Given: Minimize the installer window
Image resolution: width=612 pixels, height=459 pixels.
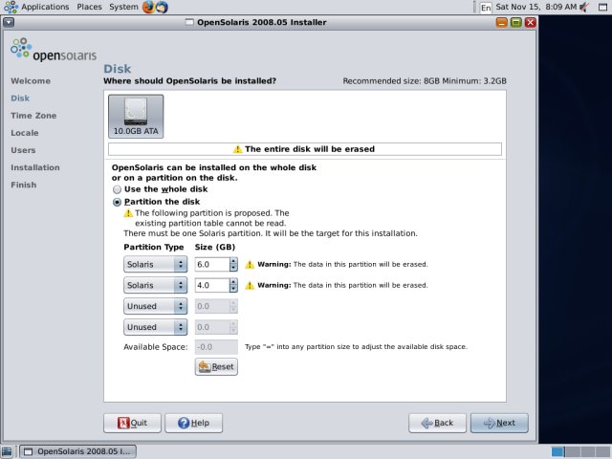Looking at the screenshot, I should pyautogui.click(x=501, y=22).
